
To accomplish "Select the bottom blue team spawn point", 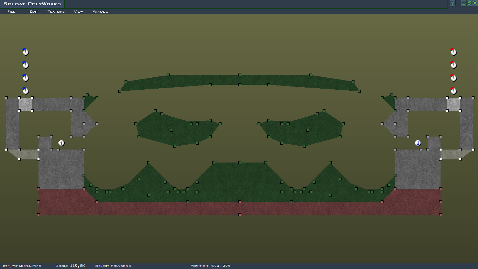I will point(25,91).
